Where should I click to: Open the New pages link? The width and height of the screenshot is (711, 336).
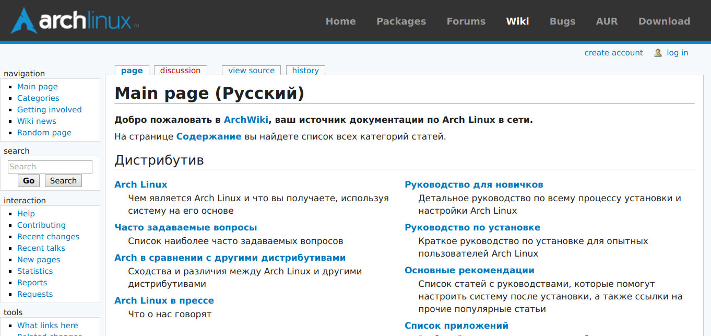pyautogui.click(x=39, y=260)
